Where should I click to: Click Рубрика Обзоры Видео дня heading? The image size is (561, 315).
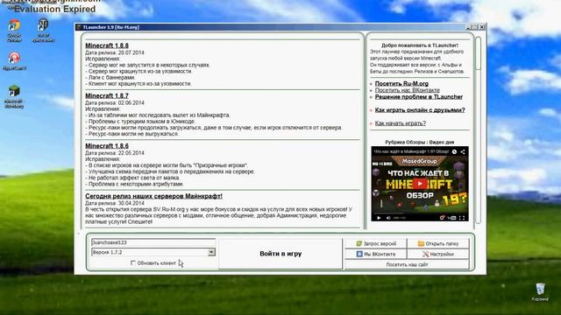pyautogui.click(x=419, y=142)
